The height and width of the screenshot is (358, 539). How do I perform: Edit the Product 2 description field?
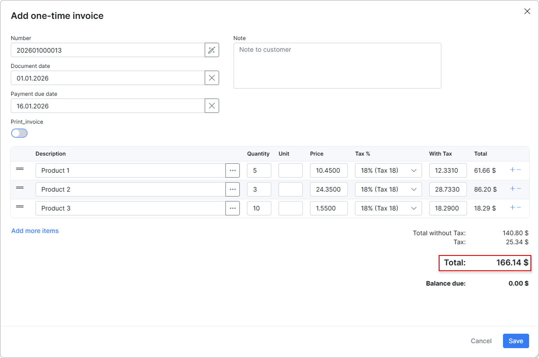tap(130, 189)
